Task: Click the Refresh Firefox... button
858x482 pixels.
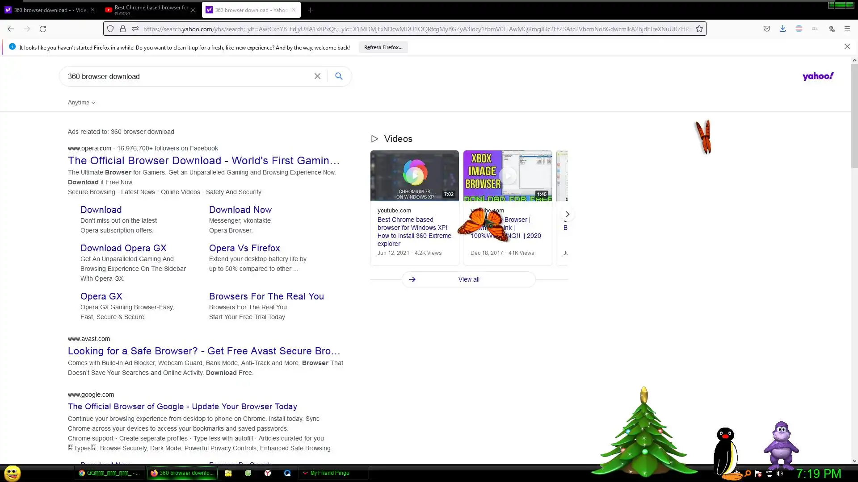Action: point(383,47)
